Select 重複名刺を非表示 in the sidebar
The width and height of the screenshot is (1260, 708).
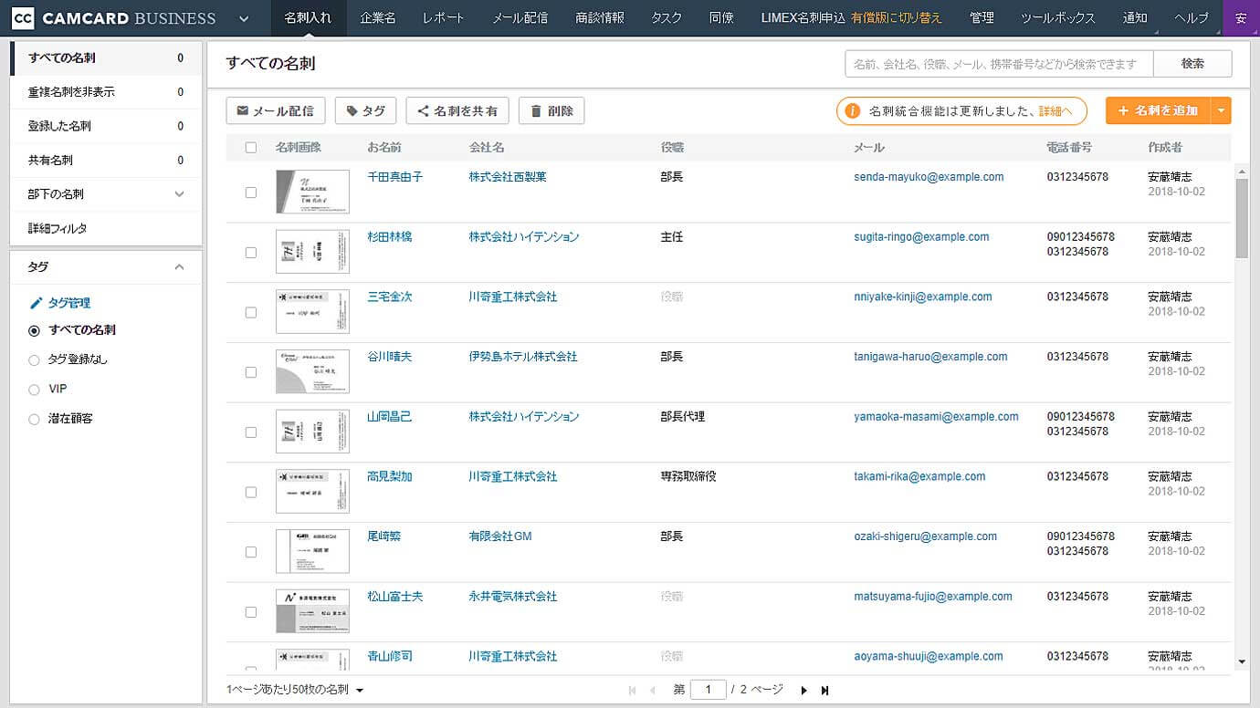coord(106,92)
